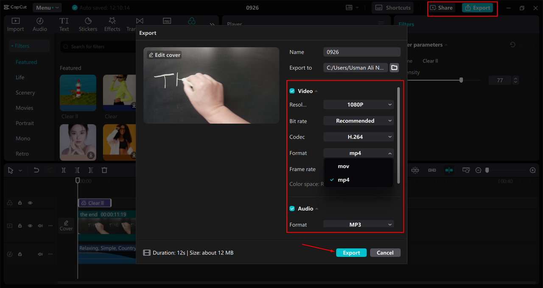Switch to the Audio tab
Image resolution: width=543 pixels, height=288 pixels.
[40, 25]
